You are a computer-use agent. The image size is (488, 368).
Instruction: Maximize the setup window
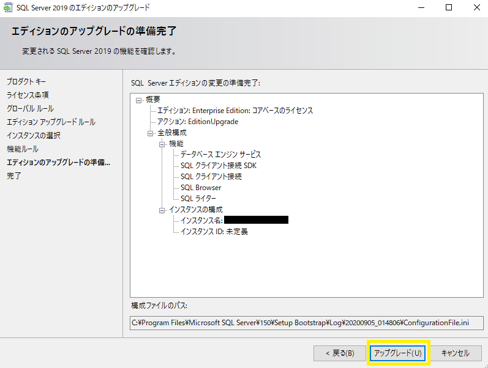(449, 7)
